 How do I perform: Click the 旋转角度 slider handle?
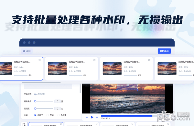35,101
